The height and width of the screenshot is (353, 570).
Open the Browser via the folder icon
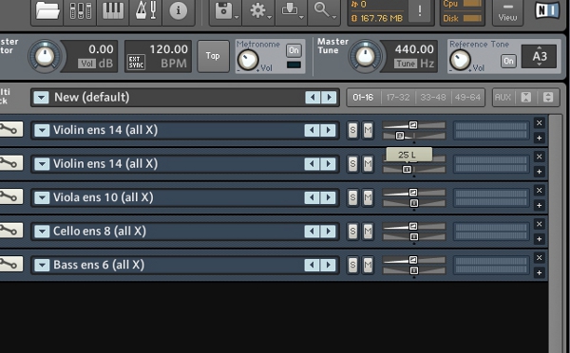pyautogui.click(x=47, y=10)
